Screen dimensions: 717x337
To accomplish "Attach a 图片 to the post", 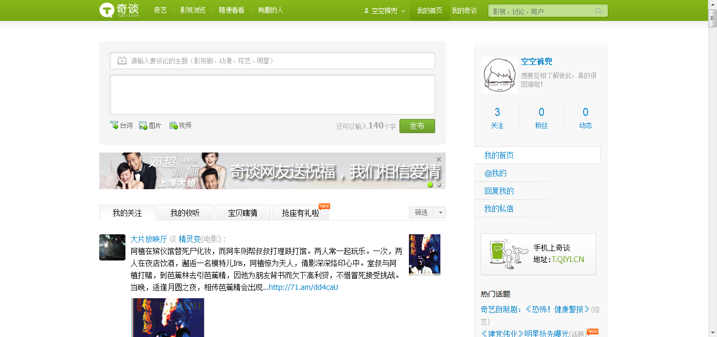I will (150, 125).
